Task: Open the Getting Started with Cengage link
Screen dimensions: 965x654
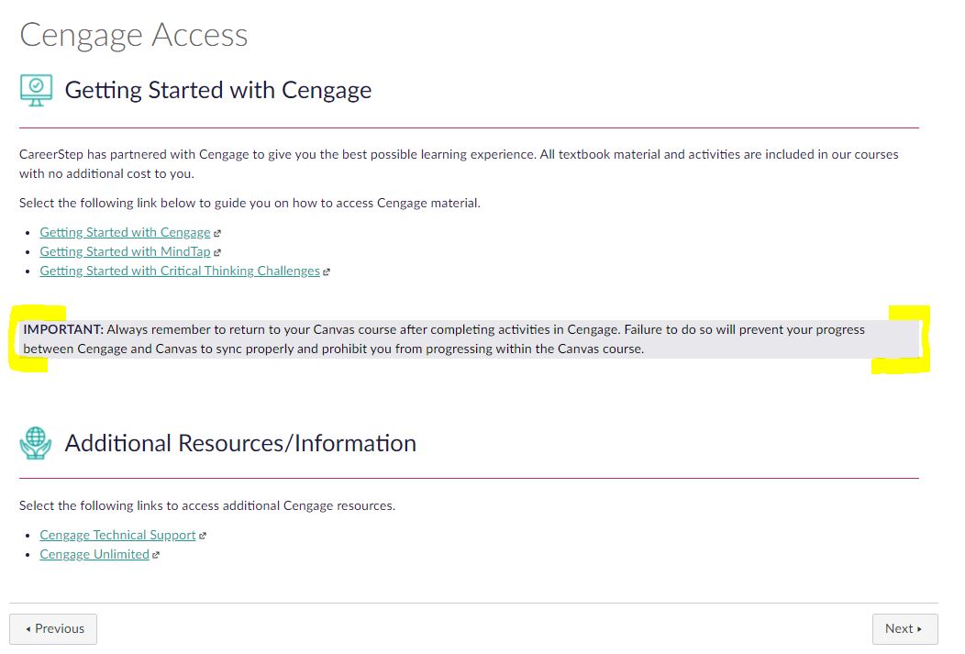Action: click(125, 233)
